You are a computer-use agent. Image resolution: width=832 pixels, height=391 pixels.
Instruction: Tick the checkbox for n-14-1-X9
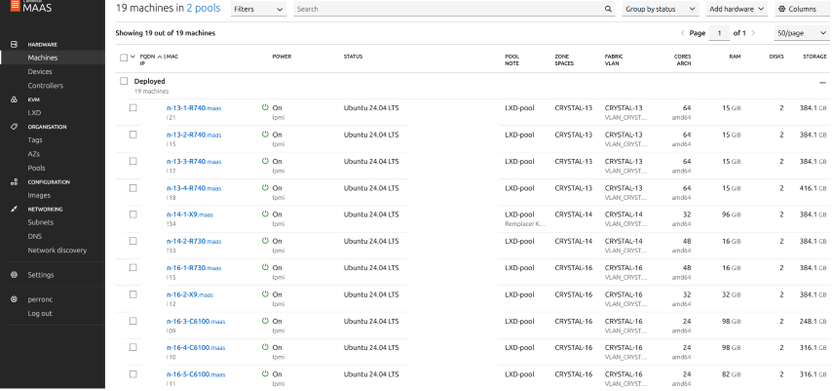coord(133,215)
